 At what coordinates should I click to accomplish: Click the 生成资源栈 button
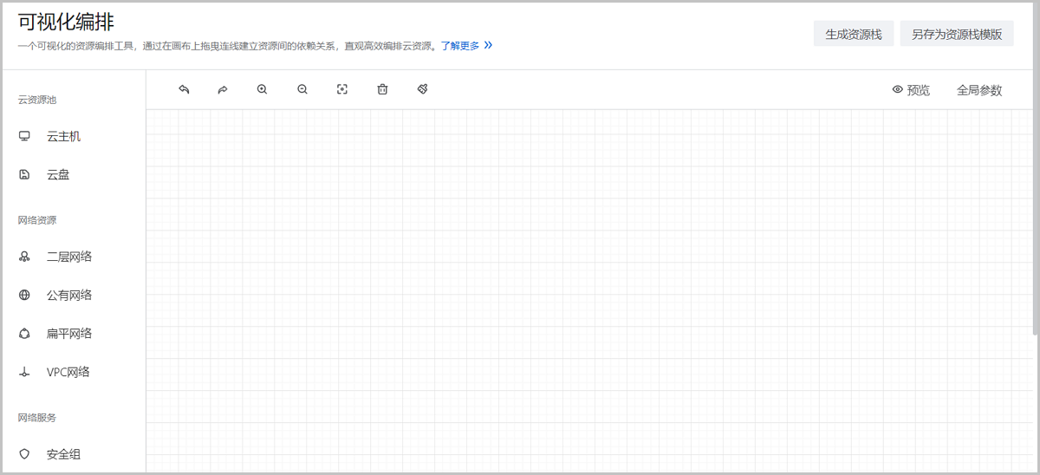click(853, 35)
